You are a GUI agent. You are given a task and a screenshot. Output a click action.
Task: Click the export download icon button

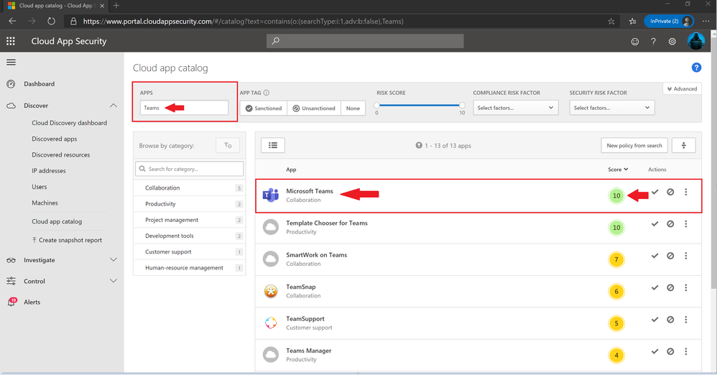[684, 145]
